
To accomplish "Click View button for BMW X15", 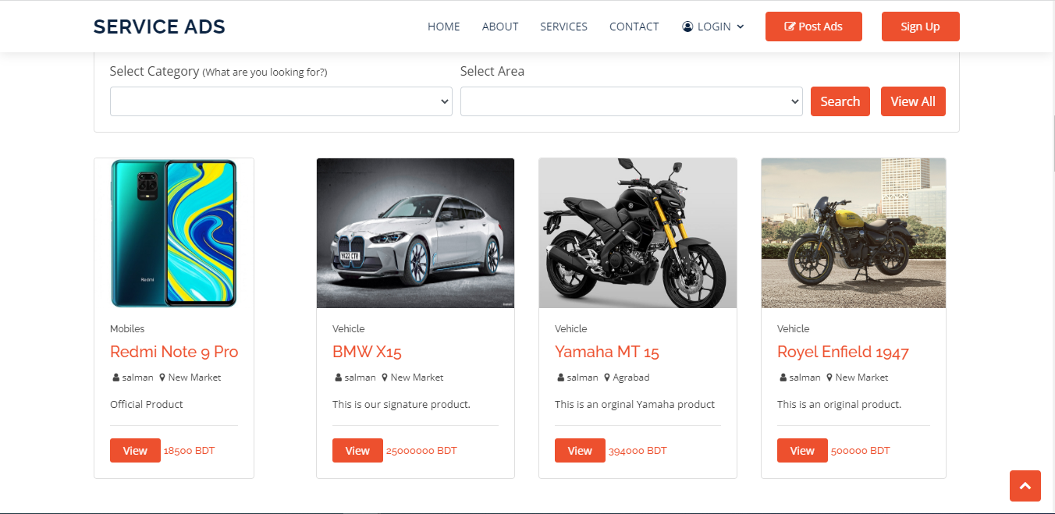I will (x=357, y=451).
